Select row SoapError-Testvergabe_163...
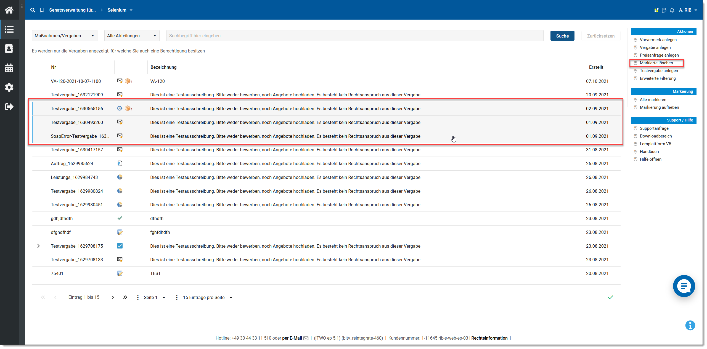 (326, 136)
